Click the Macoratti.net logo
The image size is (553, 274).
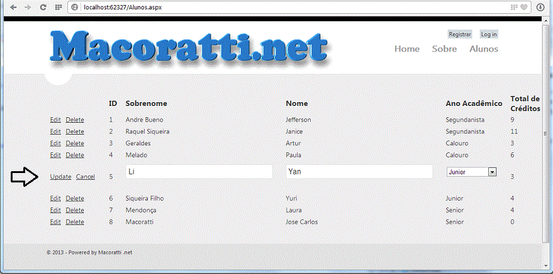point(189,48)
